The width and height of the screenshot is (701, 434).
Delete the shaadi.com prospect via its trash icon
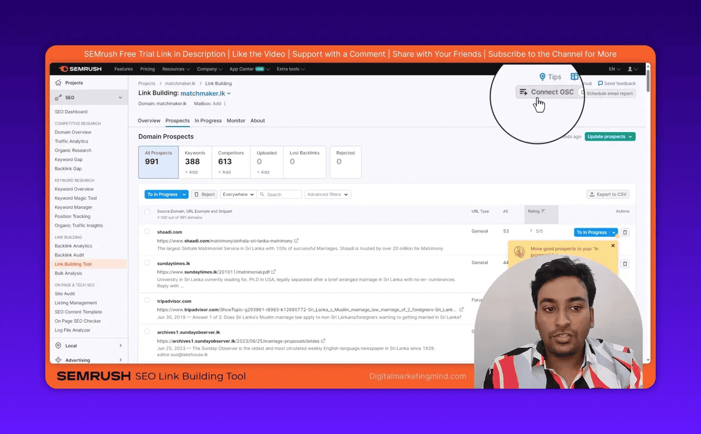(625, 232)
